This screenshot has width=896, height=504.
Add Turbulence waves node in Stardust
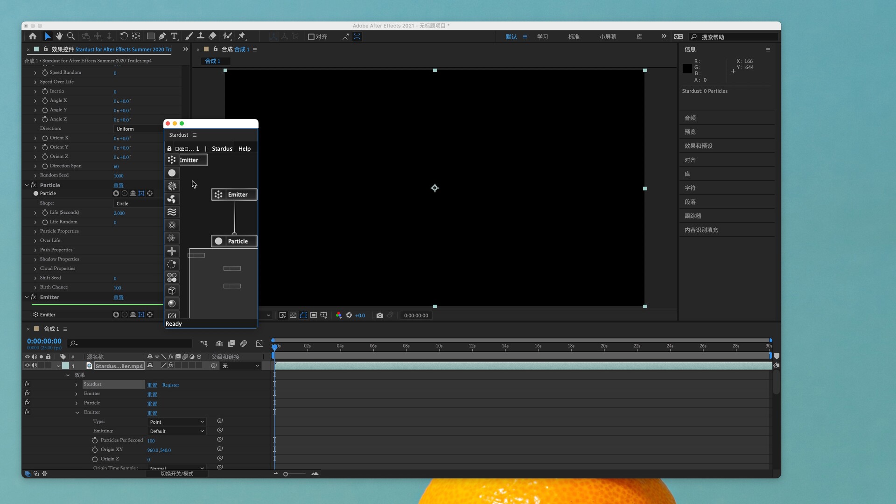click(172, 212)
